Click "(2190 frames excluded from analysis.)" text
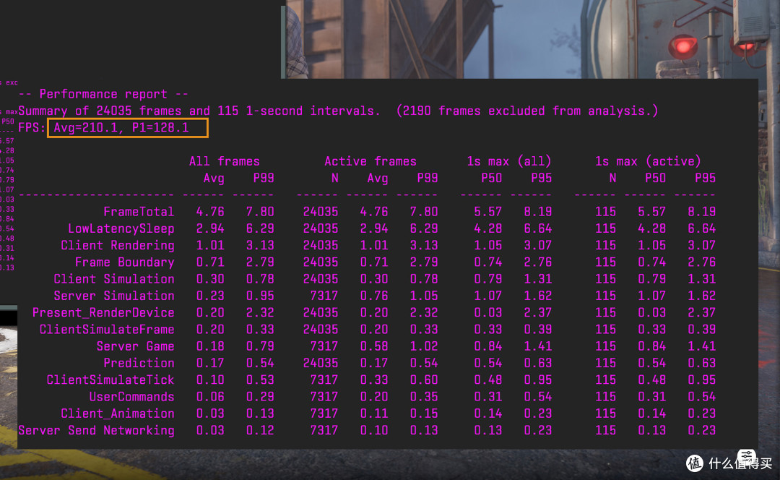 527,111
